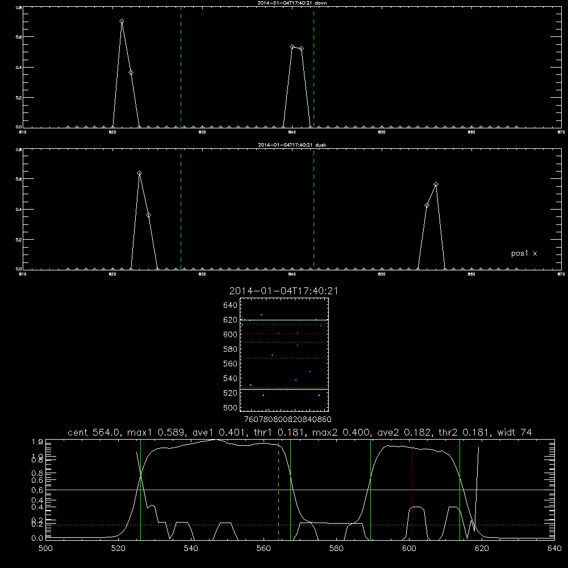Click the 'max2 0.400' value in stats line
Viewport: 568px width, 568px height.
(x=340, y=432)
